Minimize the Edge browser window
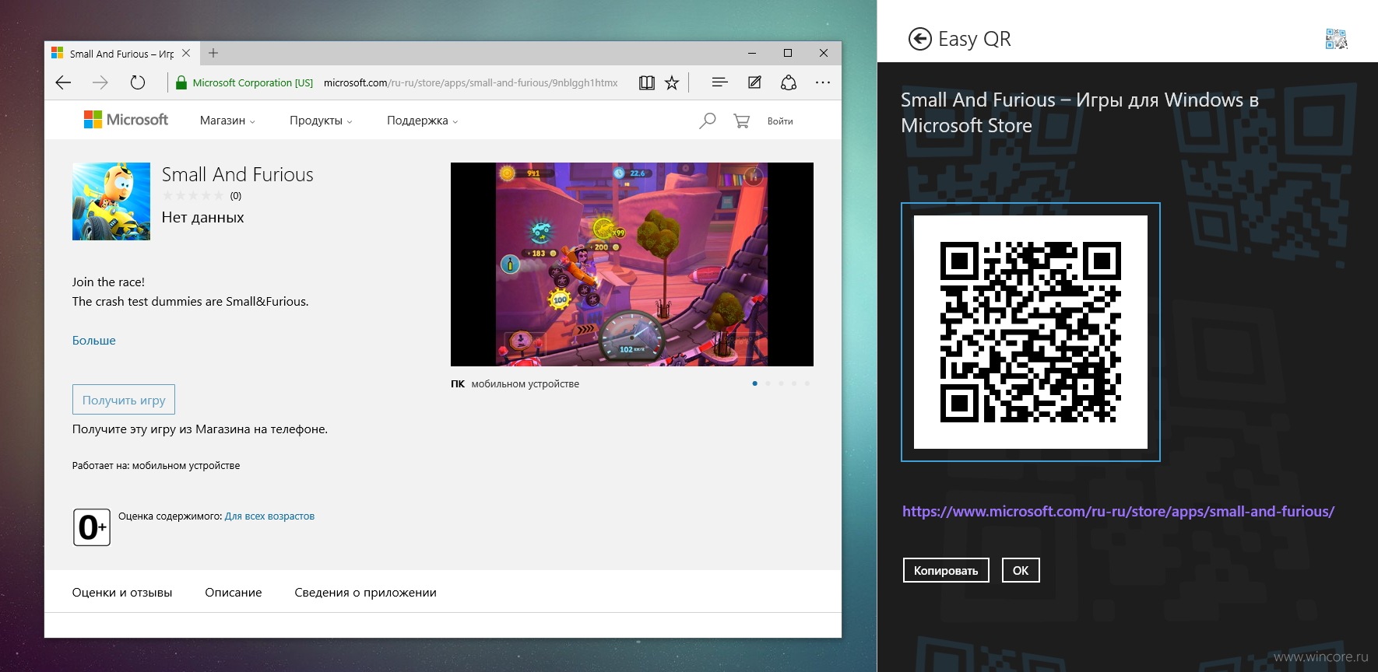Image resolution: width=1378 pixels, height=672 pixels. click(x=752, y=53)
